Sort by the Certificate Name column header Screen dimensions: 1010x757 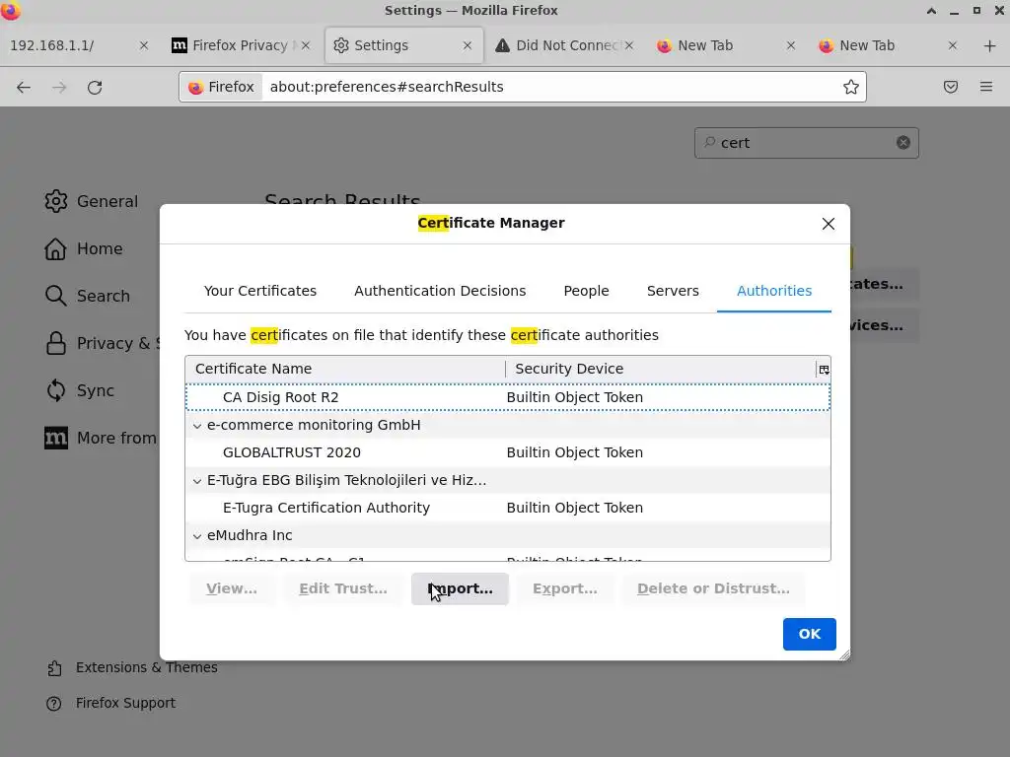[x=345, y=369]
